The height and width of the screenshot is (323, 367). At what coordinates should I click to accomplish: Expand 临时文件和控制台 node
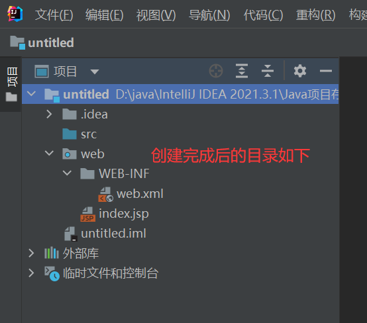point(31,273)
